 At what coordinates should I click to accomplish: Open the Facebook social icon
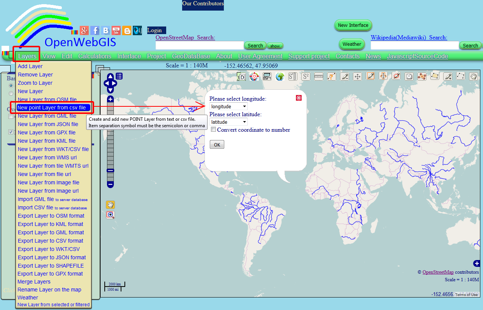95,30
